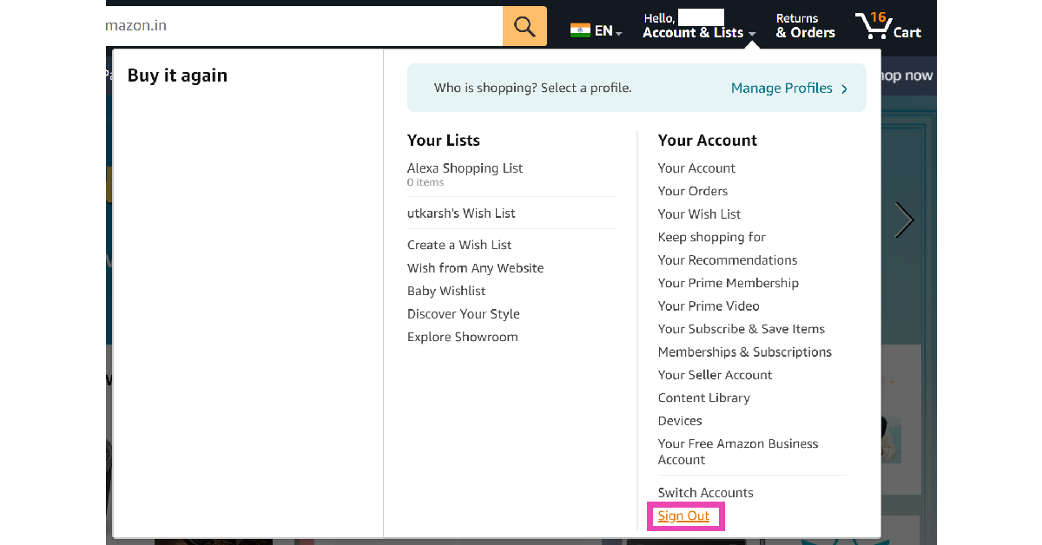1042x545 pixels.
Task: Open Manage Profiles link
Action: point(781,88)
